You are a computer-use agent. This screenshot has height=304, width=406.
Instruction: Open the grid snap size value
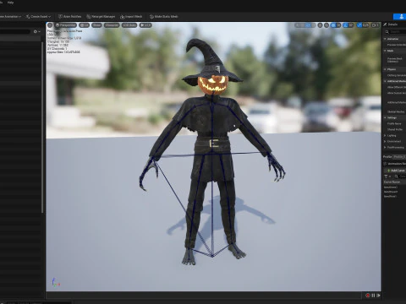(x=338, y=25)
